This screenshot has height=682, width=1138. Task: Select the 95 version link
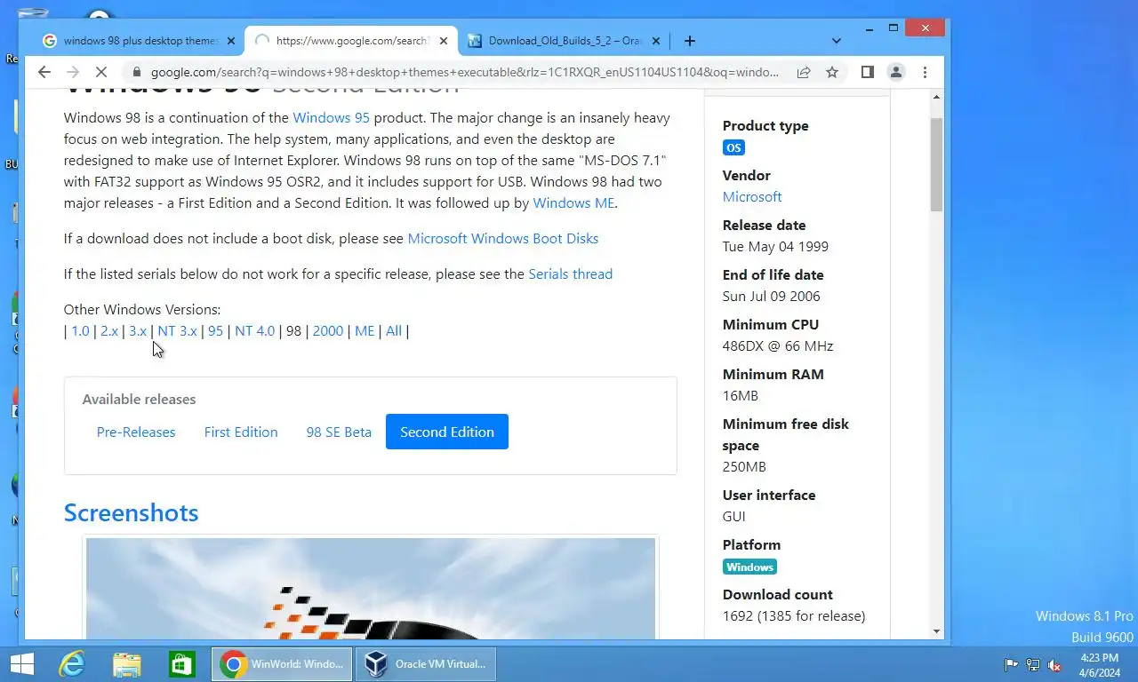215,330
